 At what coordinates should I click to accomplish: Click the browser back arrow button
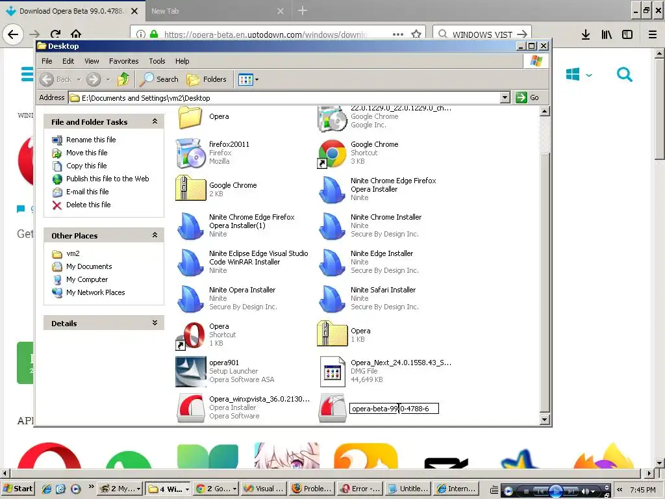click(x=13, y=34)
